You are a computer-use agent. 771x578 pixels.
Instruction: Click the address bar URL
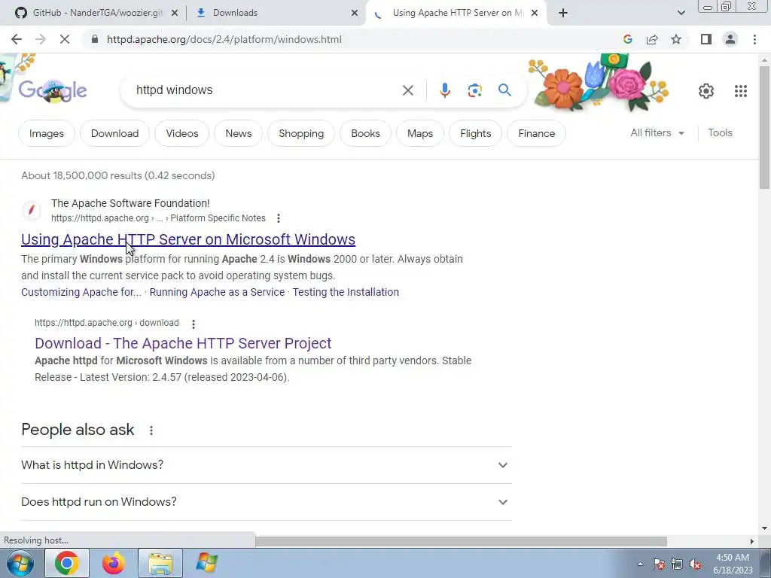pos(224,39)
